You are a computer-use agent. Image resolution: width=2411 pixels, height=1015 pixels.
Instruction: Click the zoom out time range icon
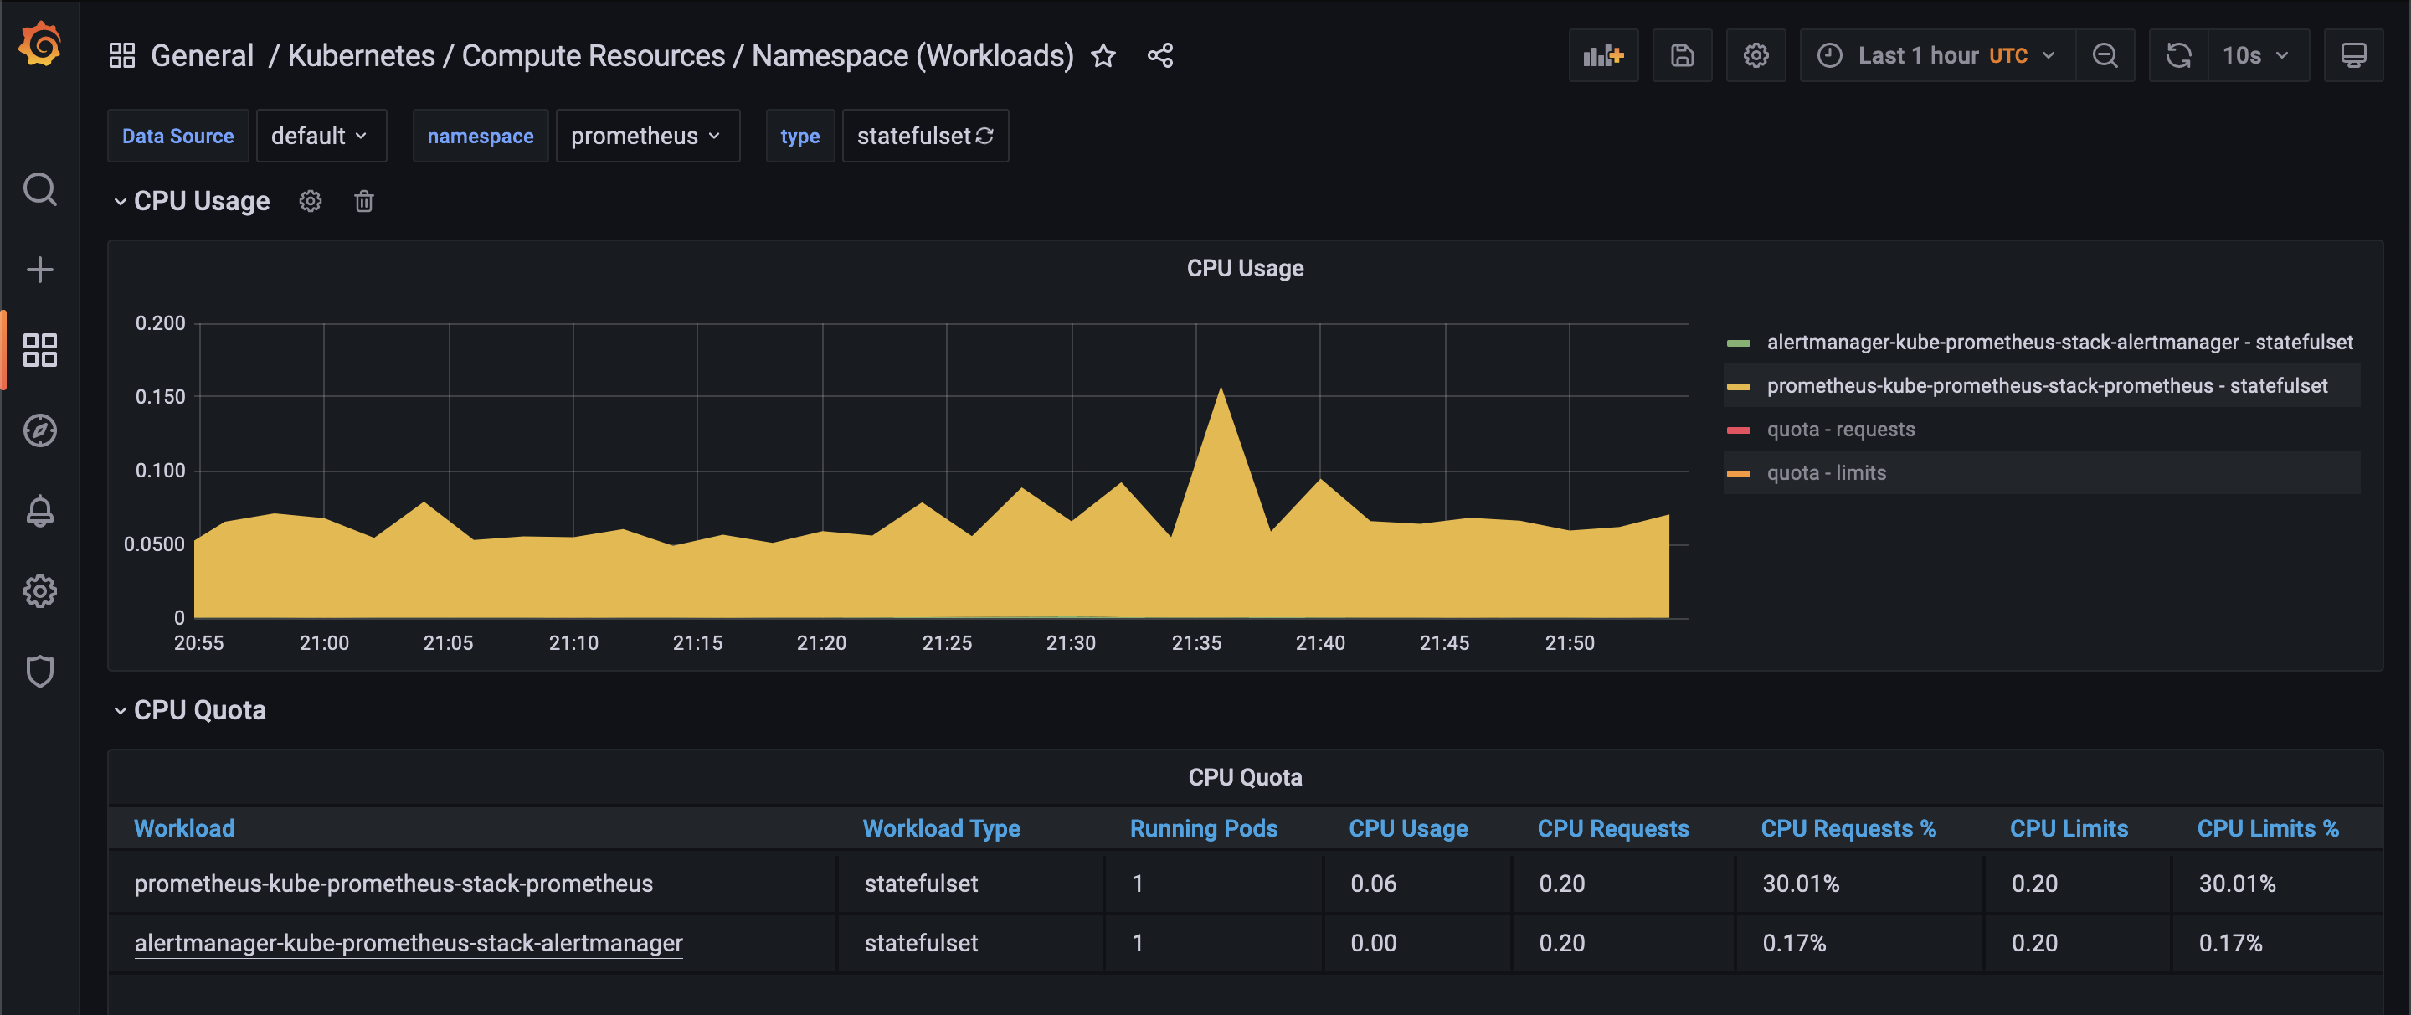2104,56
